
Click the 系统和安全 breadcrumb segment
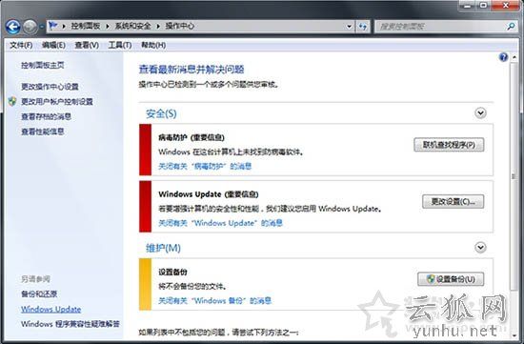pos(133,26)
